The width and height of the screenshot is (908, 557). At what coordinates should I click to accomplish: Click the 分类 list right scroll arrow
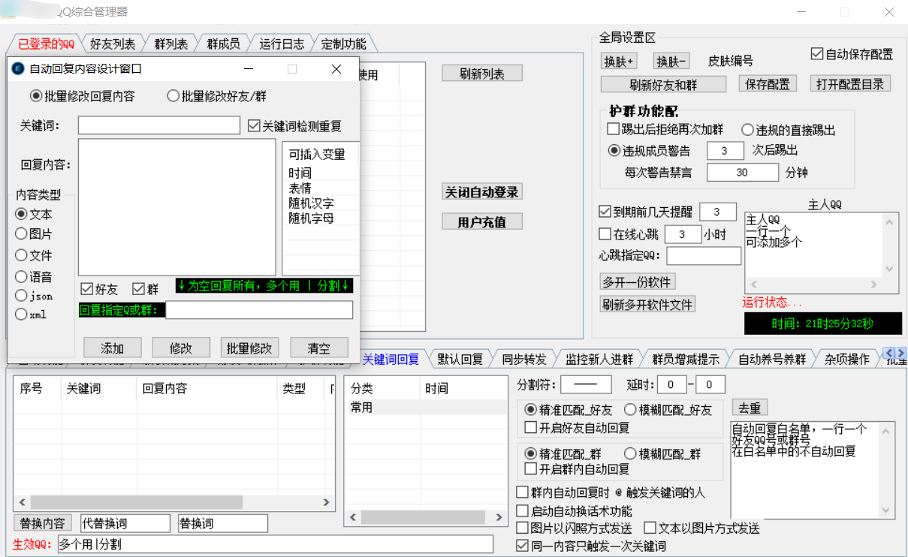pyautogui.click(x=500, y=518)
